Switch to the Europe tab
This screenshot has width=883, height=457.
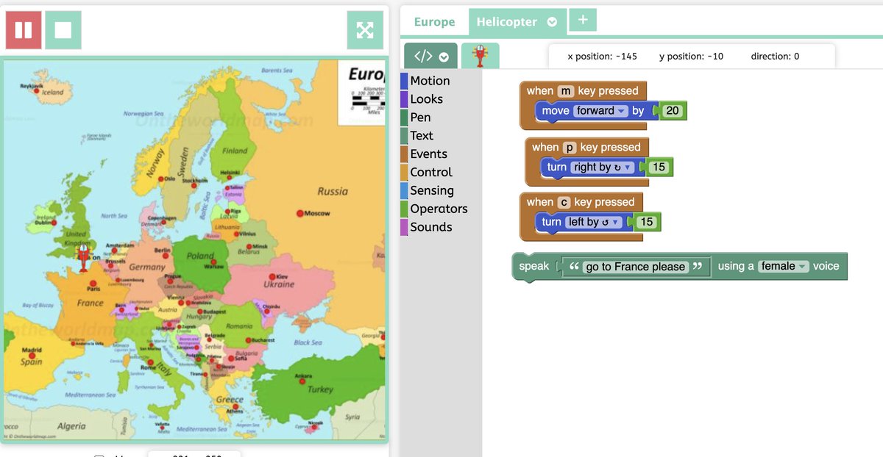[434, 22]
